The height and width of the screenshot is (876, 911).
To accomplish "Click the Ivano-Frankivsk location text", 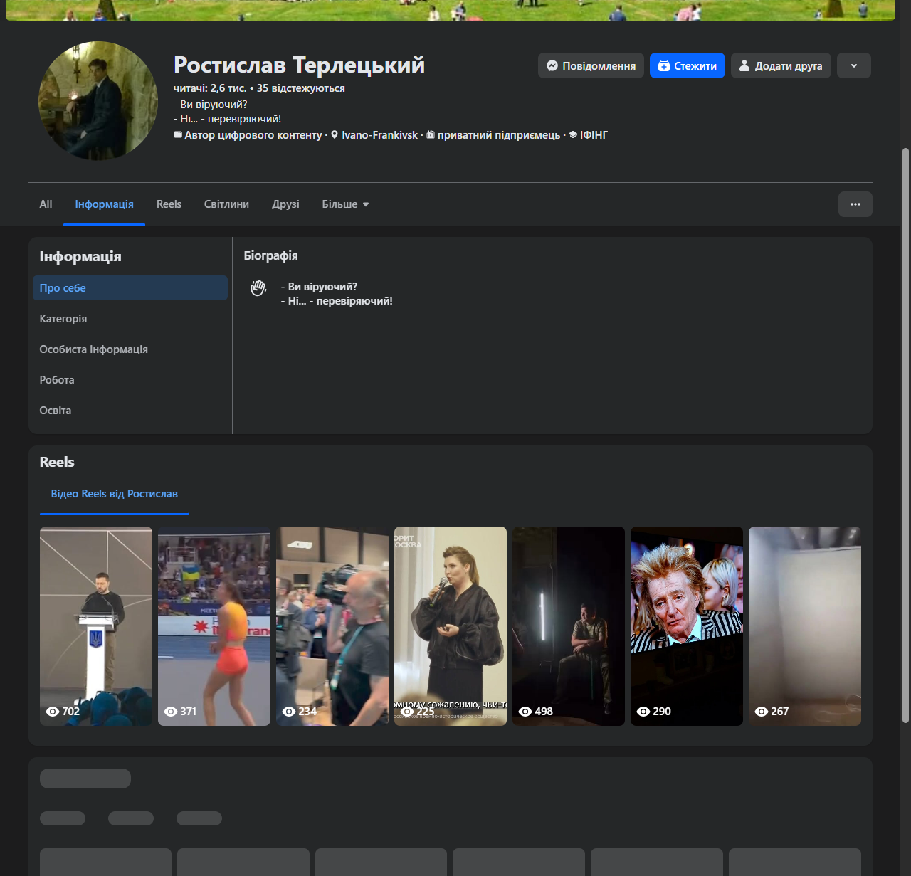I will (x=379, y=135).
